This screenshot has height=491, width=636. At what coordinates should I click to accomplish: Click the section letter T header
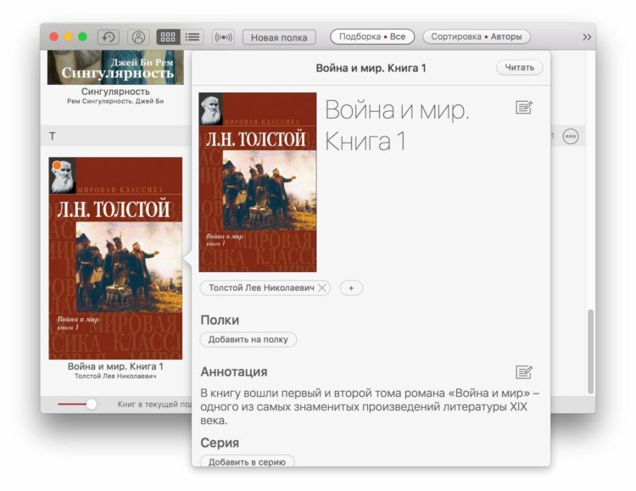pos(53,137)
